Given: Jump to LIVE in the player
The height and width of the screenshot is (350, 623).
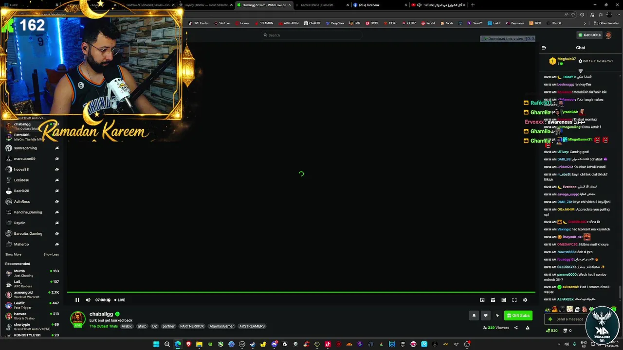Looking at the screenshot, I should click(120, 300).
